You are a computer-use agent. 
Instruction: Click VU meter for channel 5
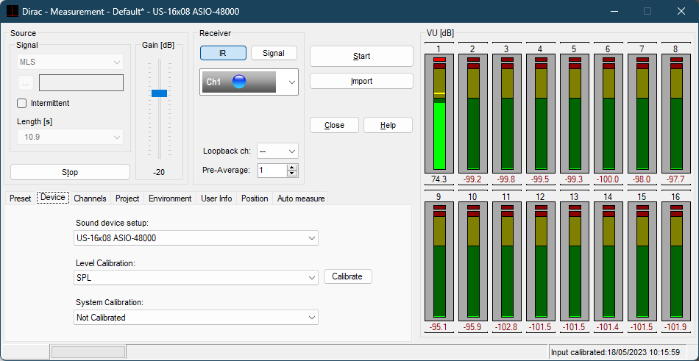click(x=575, y=113)
